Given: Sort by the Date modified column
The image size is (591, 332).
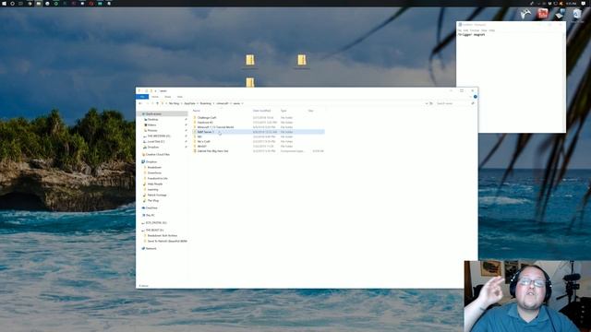Looking at the screenshot, I should pyautogui.click(x=262, y=111).
